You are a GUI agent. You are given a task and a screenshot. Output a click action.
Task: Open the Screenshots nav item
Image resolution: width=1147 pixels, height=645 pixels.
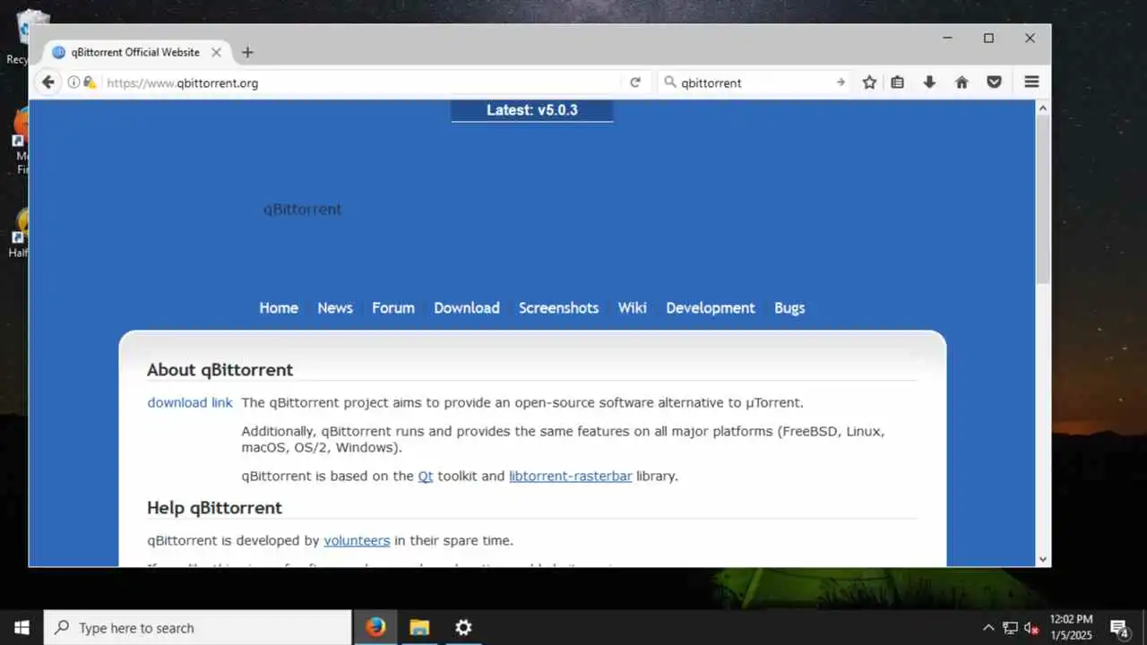(x=558, y=307)
